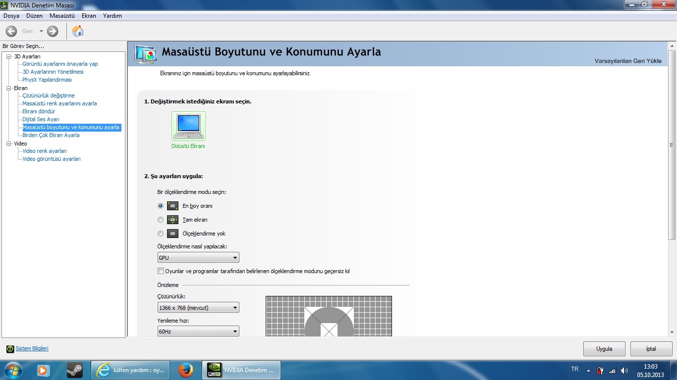Select Dijital Ses Ayarı item
Viewport: 677px width, 380px height.
click(x=41, y=119)
